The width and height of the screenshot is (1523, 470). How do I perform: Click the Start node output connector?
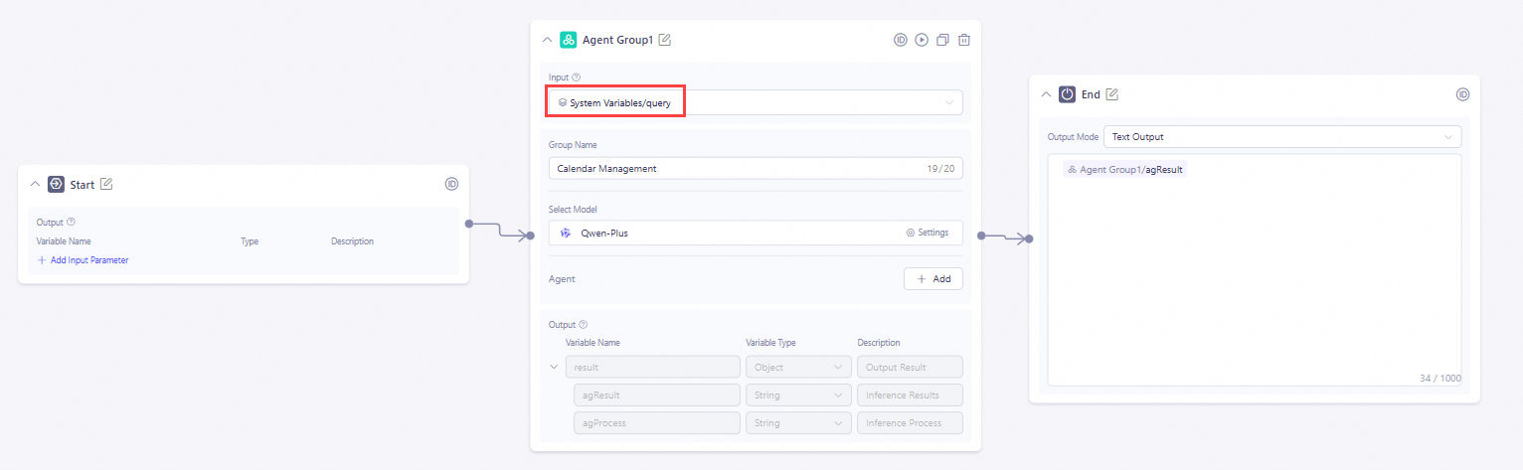click(468, 224)
